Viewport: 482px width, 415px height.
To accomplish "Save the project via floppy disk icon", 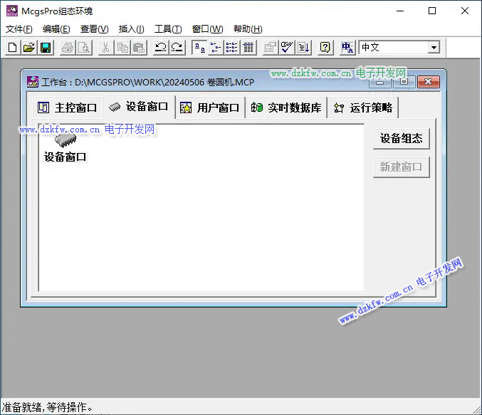I will tap(46, 48).
